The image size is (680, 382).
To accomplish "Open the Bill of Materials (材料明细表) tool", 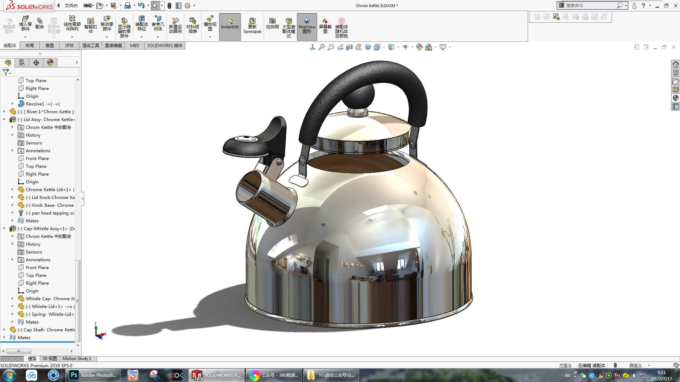I will 192,25.
